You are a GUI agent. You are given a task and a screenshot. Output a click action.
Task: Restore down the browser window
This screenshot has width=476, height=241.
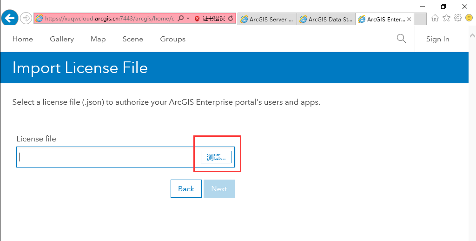tap(443, 7)
